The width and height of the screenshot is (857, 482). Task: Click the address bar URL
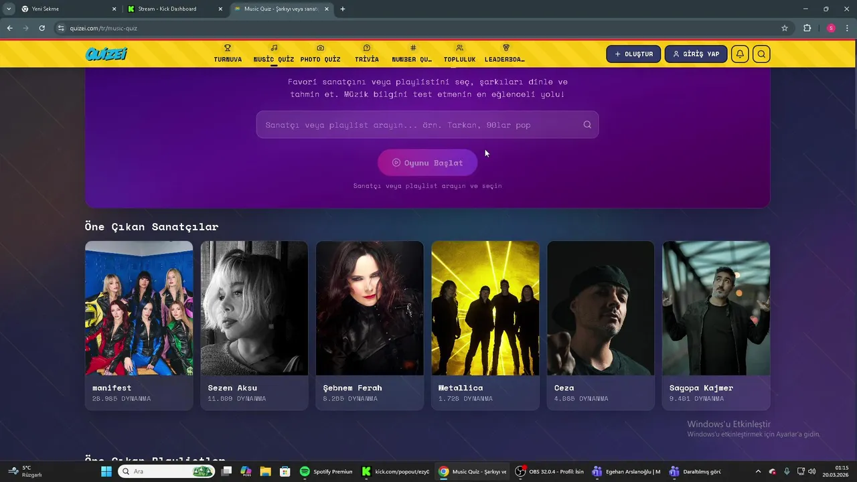click(104, 28)
